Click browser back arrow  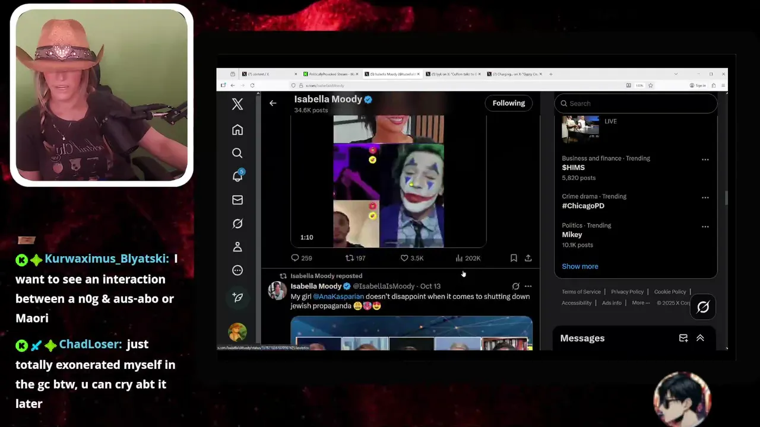click(x=232, y=85)
